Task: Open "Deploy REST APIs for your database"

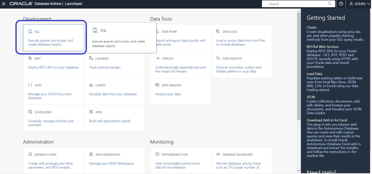Action: coord(53,67)
